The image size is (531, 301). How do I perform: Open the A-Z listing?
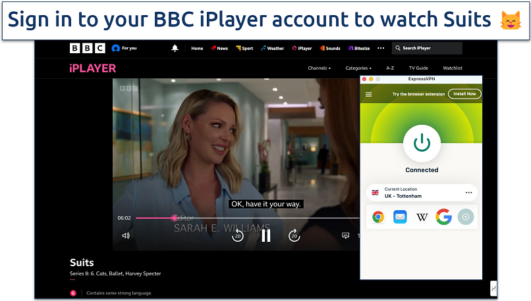390,68
